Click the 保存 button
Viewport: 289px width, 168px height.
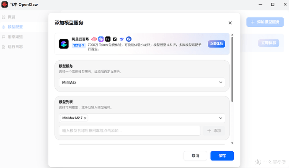click(x=222, y=156)
